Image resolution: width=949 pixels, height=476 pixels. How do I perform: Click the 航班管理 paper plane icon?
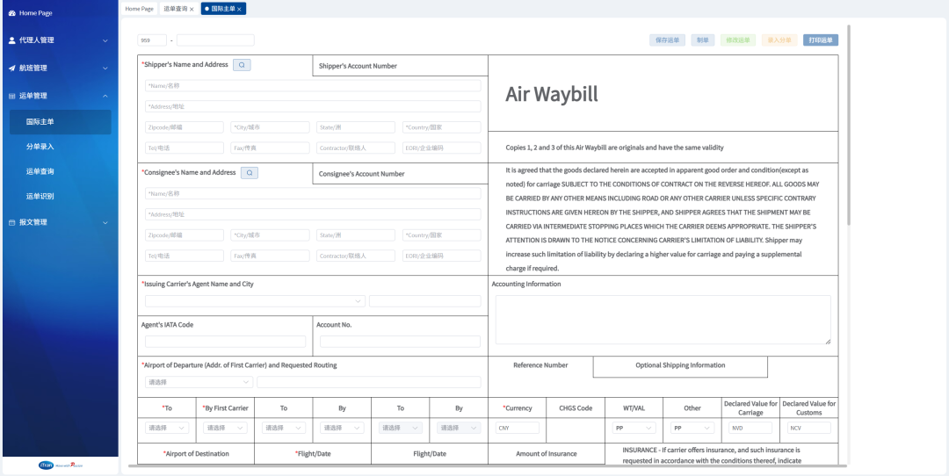11,69
